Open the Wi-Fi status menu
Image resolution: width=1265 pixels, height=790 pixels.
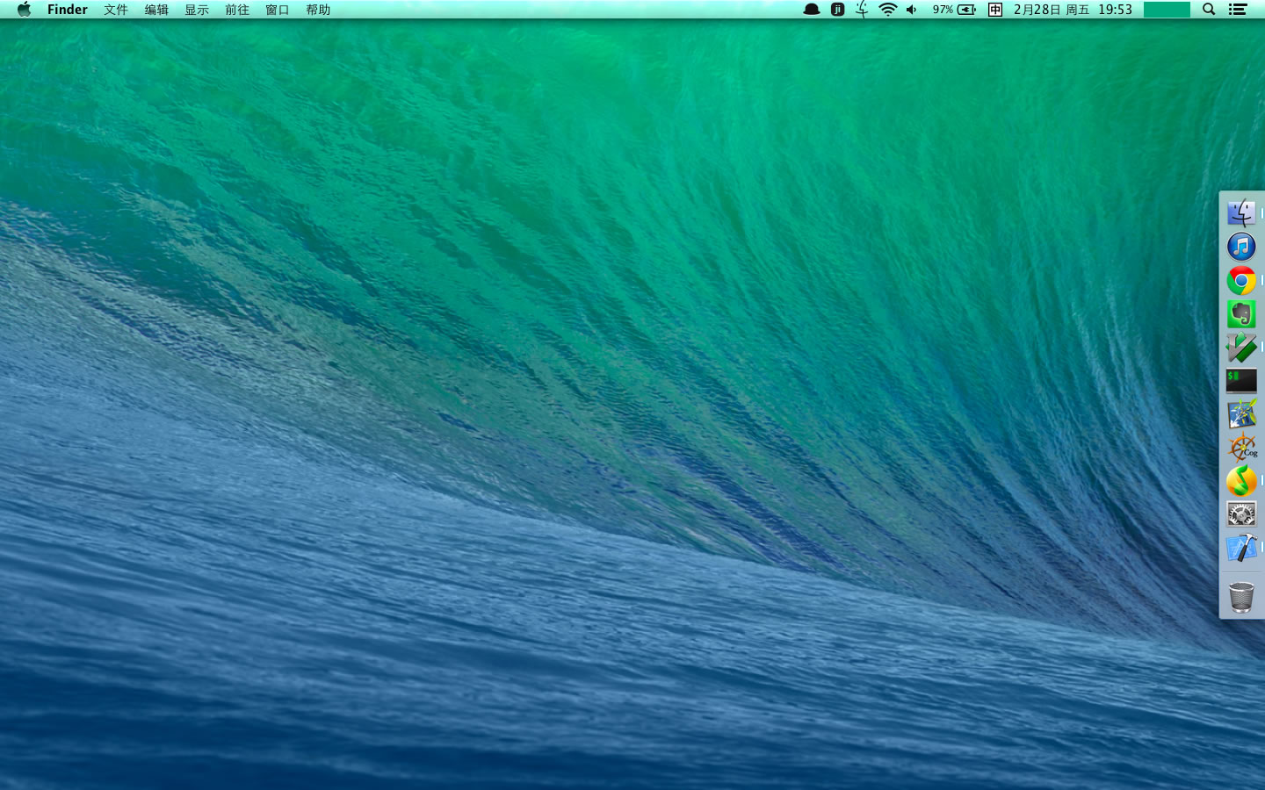click(888, 10)
